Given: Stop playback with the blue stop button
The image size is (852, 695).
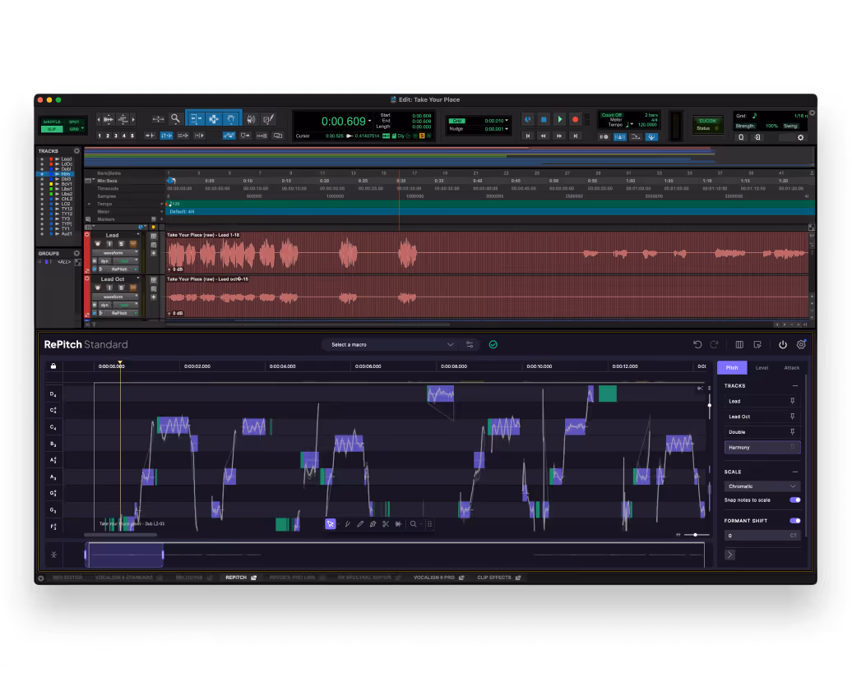Looking at the screenshot, I should point(544,119).
